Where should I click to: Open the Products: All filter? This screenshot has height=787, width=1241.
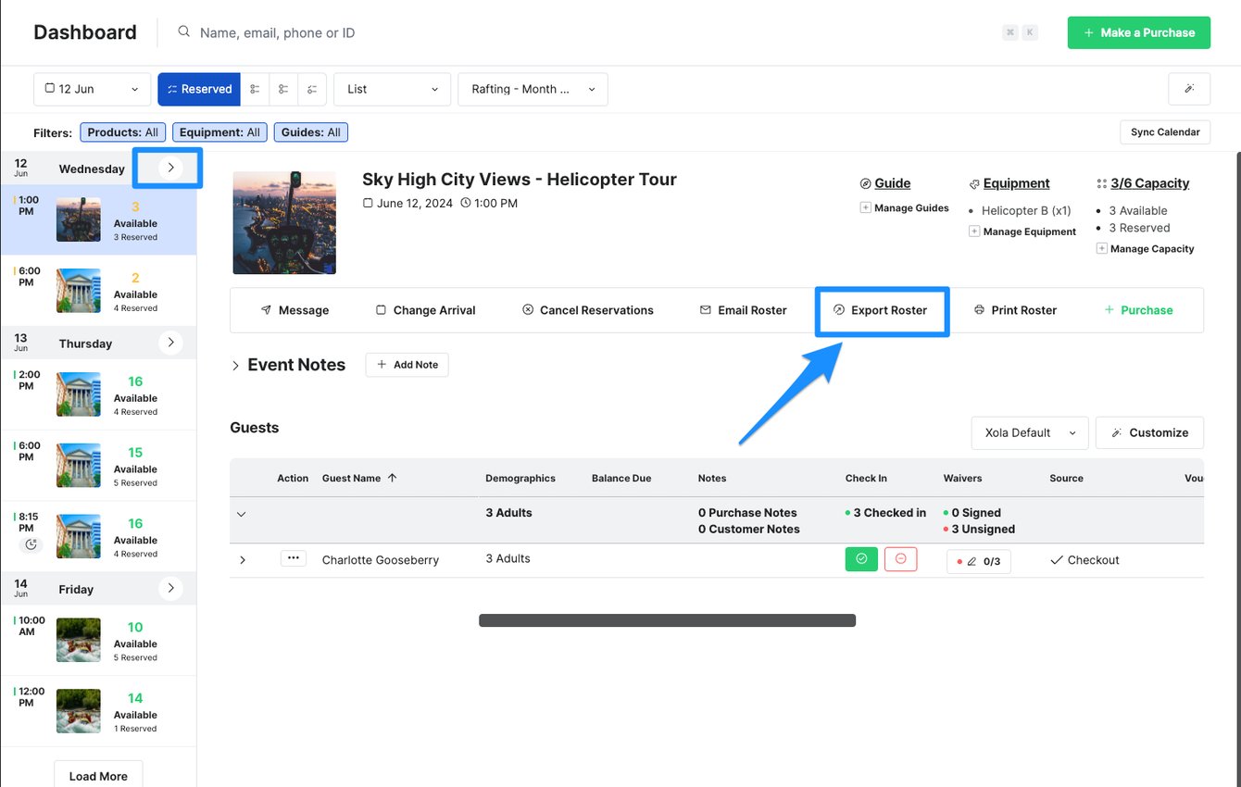(x=121, y=131)
